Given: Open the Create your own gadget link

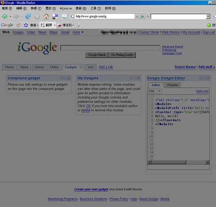Looking at the screenshot, I should tap(91, 189).
